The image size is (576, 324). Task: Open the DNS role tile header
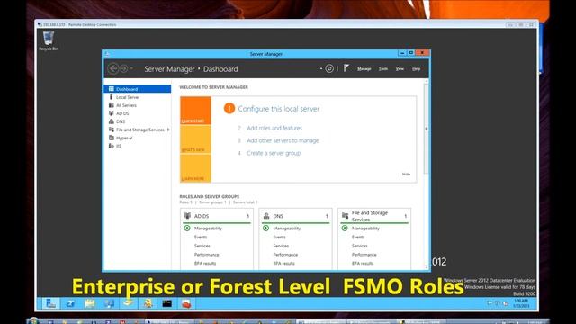(x=296, y=216)
